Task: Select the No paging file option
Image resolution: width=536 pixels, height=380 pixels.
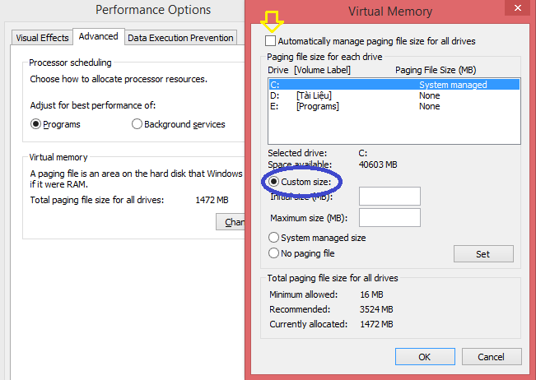Action: (274, 253)
